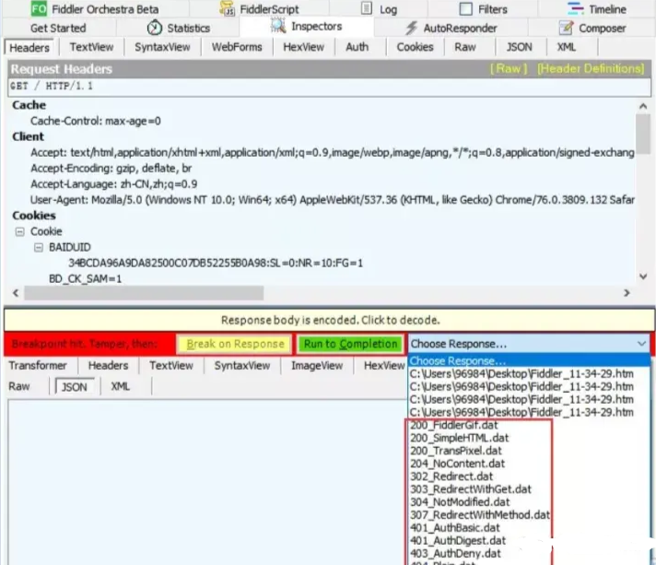Select the highlighted 'Choose Response...' list entry
The image size is (656, 565).
529,360
